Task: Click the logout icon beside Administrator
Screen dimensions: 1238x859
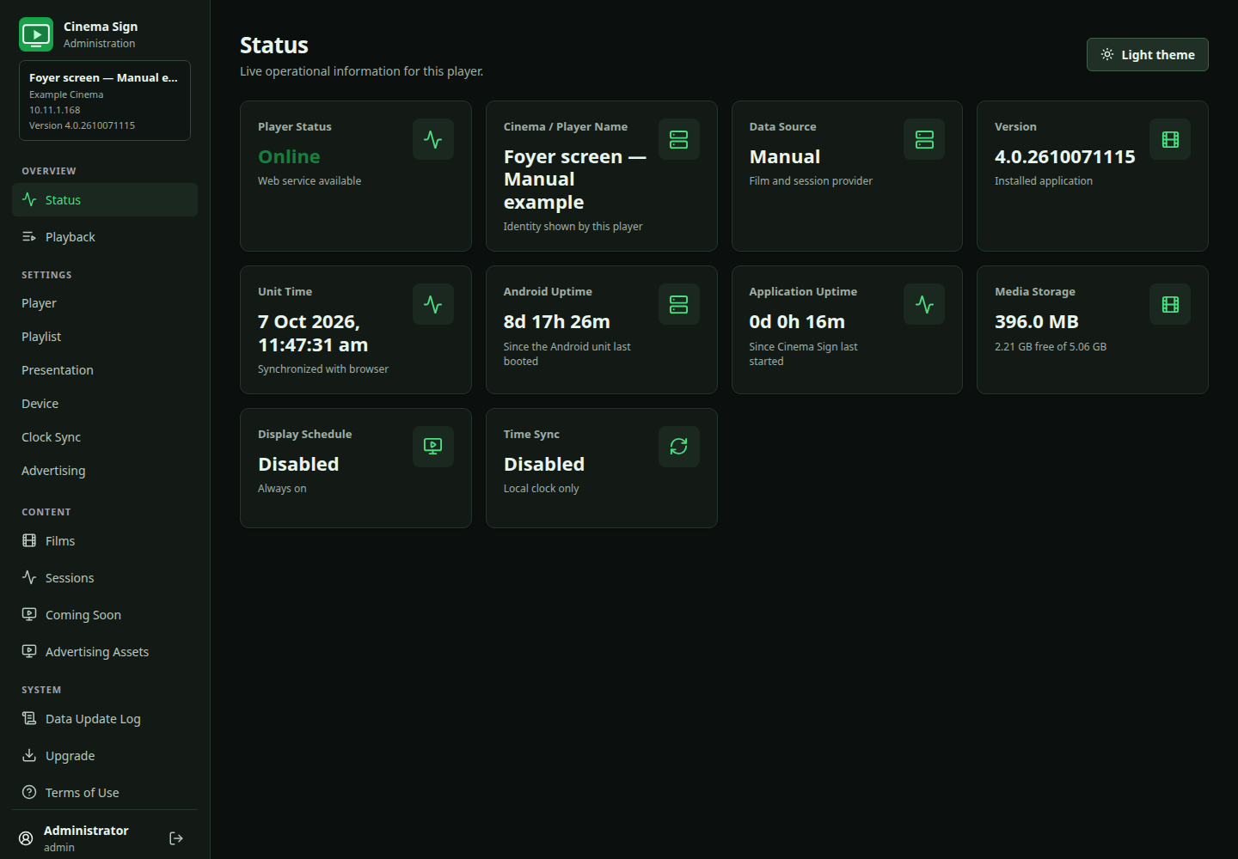Action: tap(176, 838)
